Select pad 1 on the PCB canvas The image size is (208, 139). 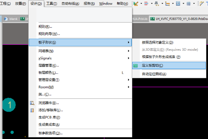[9, 105]
